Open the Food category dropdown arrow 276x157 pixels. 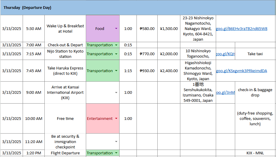pos(116,28)
